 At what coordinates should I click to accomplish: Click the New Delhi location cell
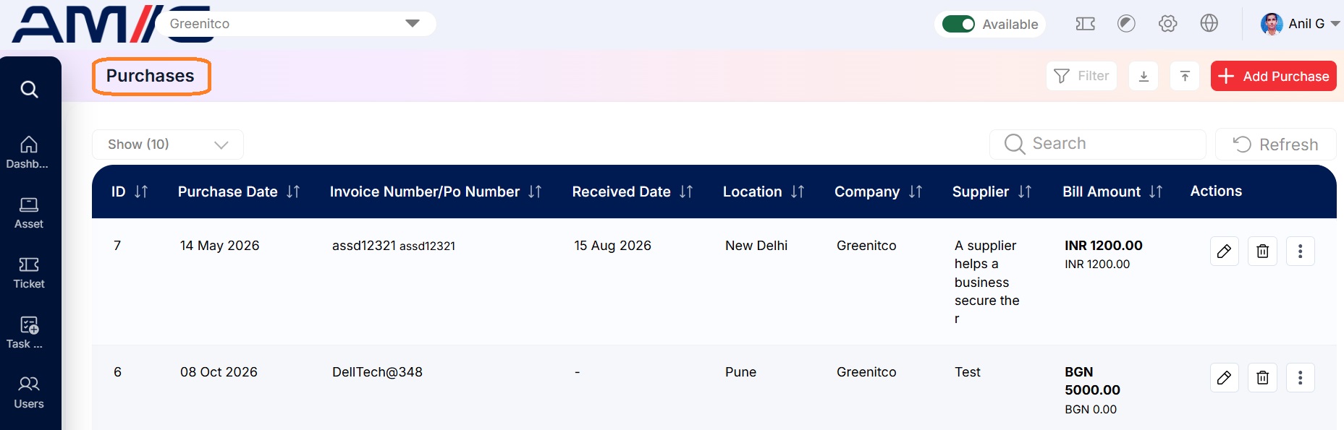(x=756, y=246)
